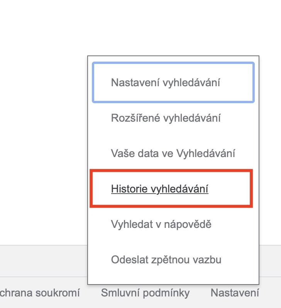Open Nastavení vyhledávání menu item
The height and width of the screenshot is (308, 281).
[x=165, y=83]
